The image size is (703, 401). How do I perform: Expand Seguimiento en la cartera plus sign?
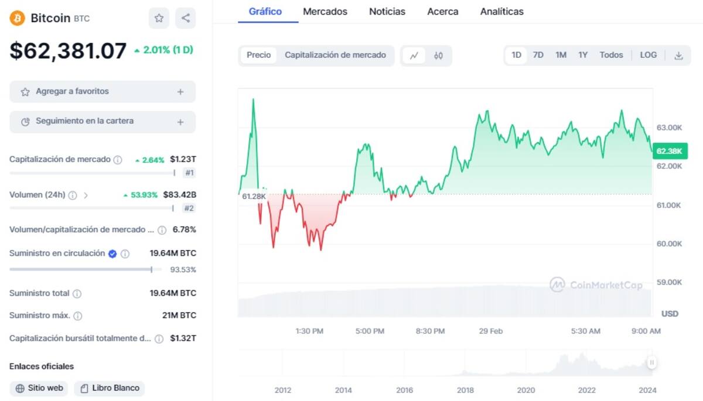click(x=180, y=122)
